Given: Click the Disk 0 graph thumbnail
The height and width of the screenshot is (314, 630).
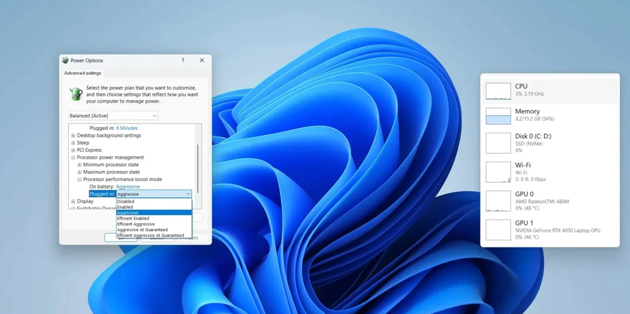Looking at the screenshot, I should click(498, 143).
